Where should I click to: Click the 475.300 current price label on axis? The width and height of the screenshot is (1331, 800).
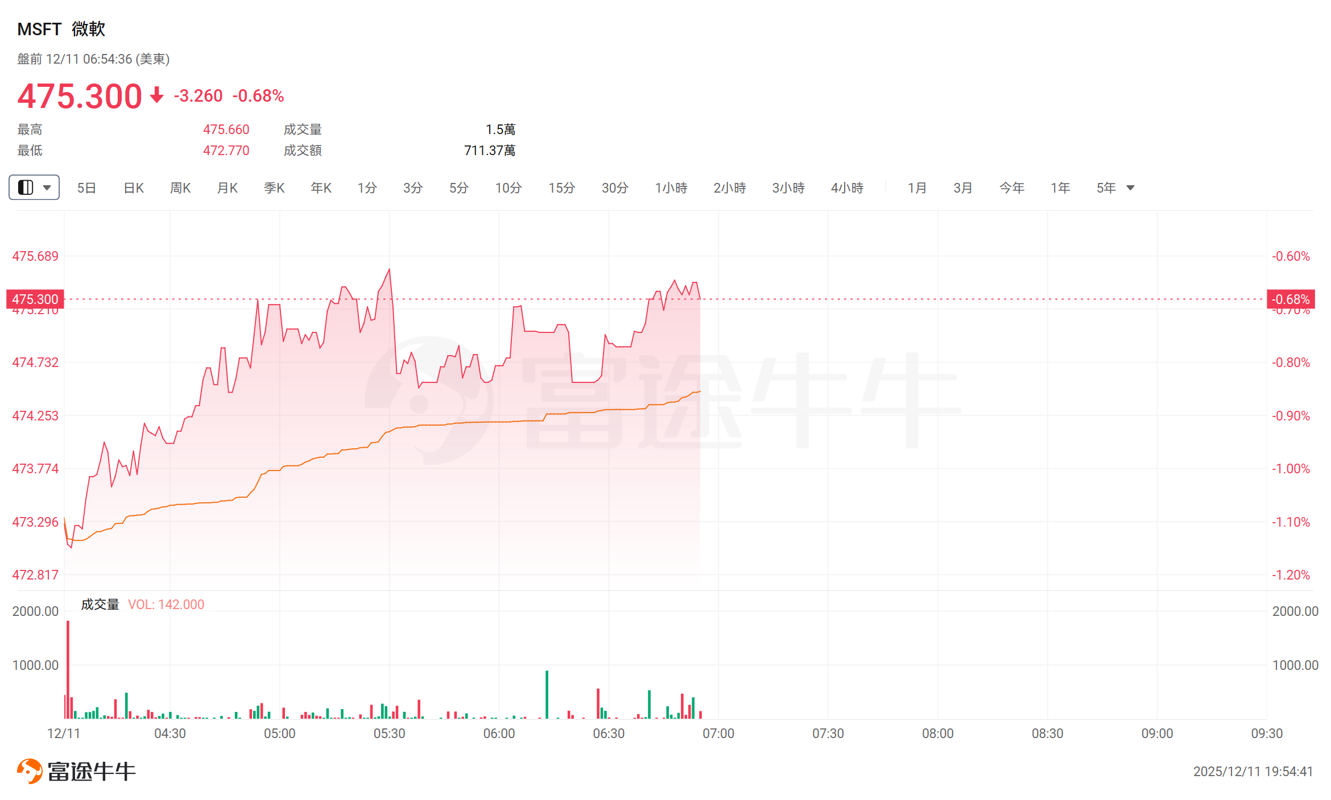tap(35, 299)
